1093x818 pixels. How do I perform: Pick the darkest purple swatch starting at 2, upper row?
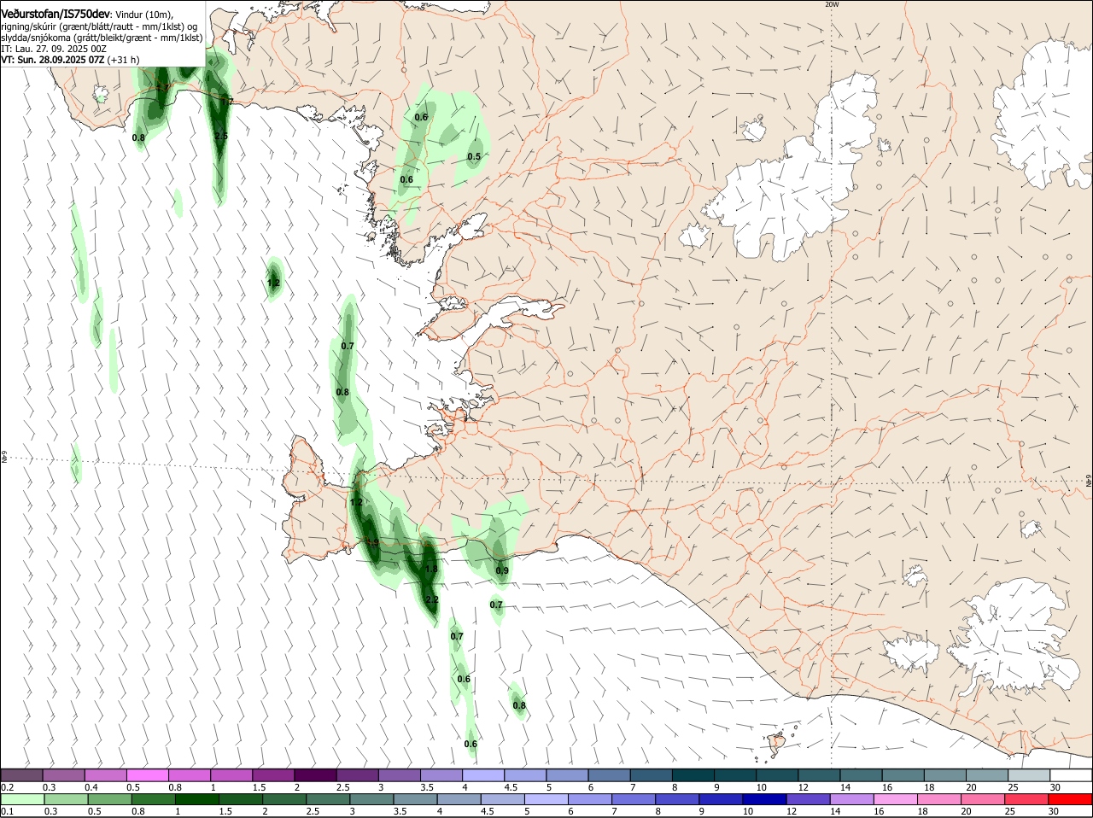click(x=315, y=774)
